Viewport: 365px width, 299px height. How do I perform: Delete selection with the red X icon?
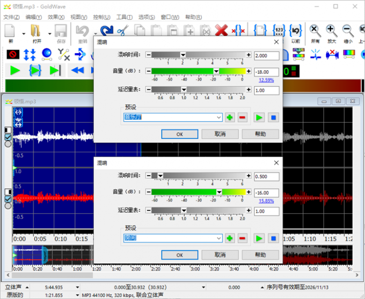221,31
